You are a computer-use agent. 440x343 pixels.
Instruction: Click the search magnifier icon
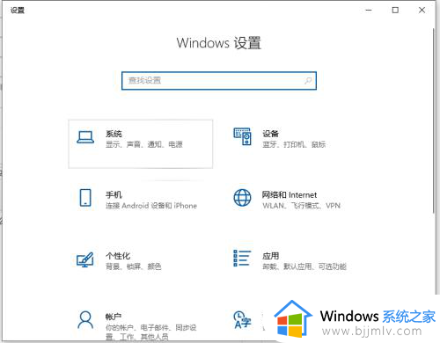[x=308, y=80]
